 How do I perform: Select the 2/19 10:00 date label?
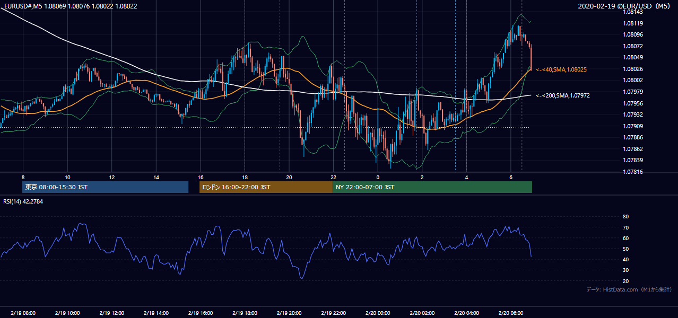pos(67,313)
